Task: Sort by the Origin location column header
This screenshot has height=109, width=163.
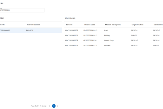Action: pyautogui.click(x=137, y=25)
